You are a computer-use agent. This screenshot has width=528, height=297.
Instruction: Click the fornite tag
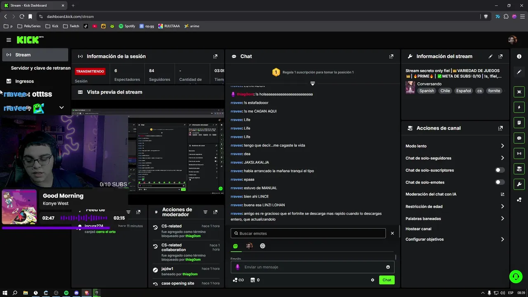pyautogui.click(x=494, y=91)
